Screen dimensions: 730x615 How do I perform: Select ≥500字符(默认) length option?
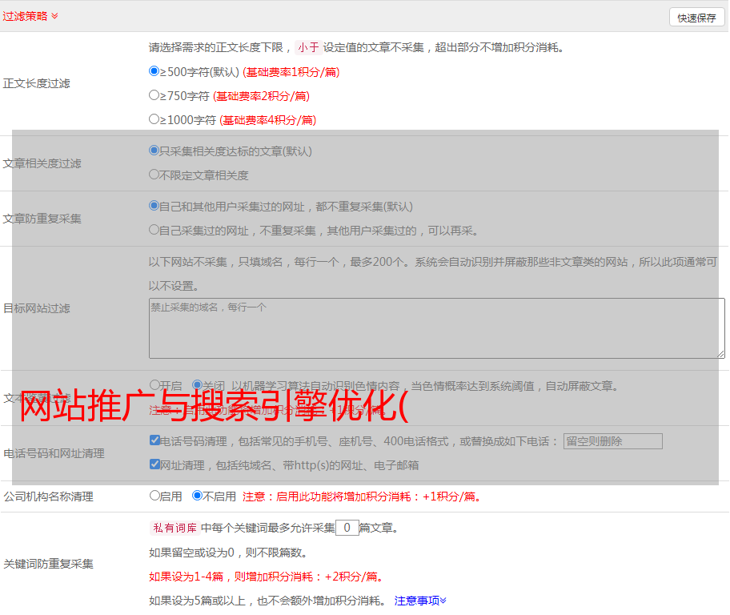click(x=154, y=71)
